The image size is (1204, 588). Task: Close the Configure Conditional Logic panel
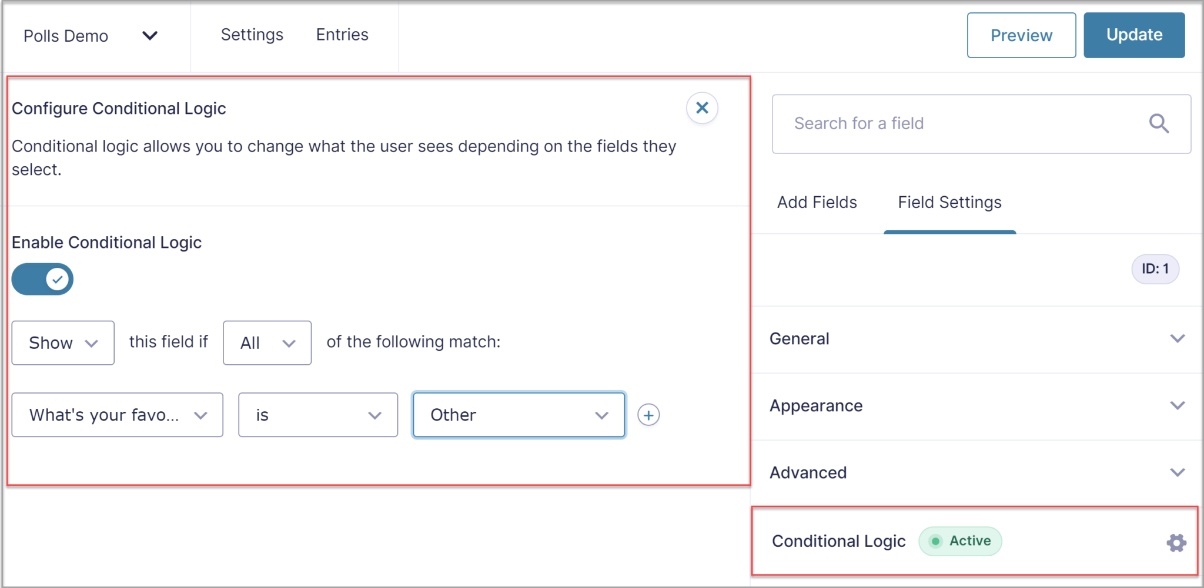(702, 108)
